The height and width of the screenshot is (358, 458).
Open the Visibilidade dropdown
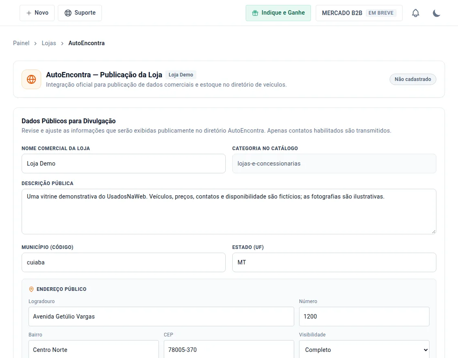click(364, 349)
